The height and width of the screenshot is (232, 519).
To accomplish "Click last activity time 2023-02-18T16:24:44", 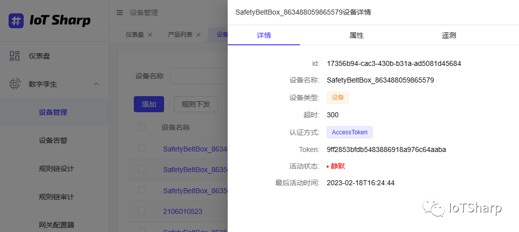I will click(x=360, y=183).
